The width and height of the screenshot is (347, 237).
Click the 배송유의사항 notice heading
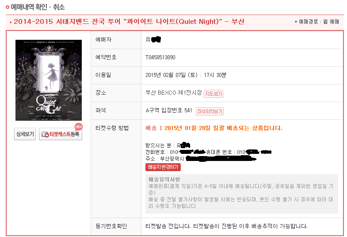[164, 179]
